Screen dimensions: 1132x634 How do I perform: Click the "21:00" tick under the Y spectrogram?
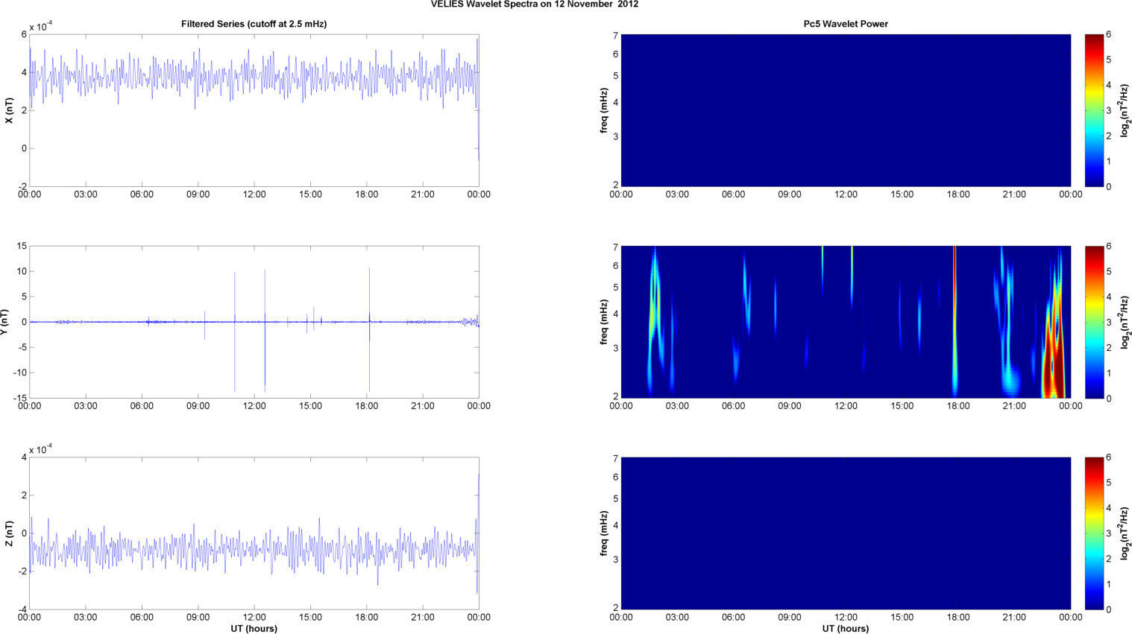click(1014, 406)
